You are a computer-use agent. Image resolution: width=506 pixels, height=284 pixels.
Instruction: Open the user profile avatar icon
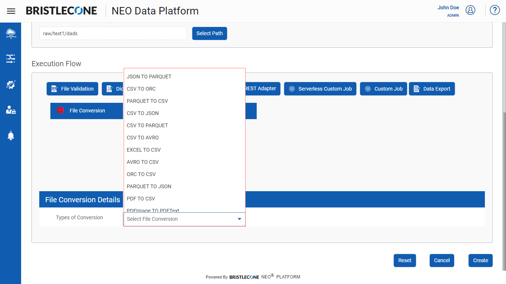click(470, 10)
